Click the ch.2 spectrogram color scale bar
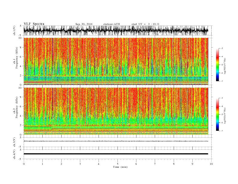 coord(217,115)
